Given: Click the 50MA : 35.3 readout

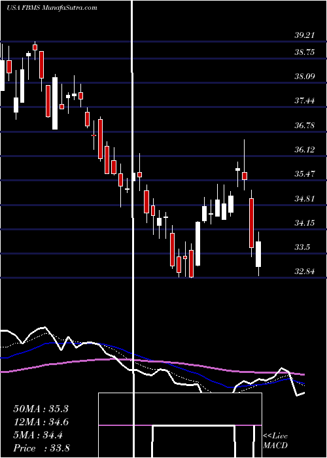Looking at the screenshot, I should click(x=41, y=409).
